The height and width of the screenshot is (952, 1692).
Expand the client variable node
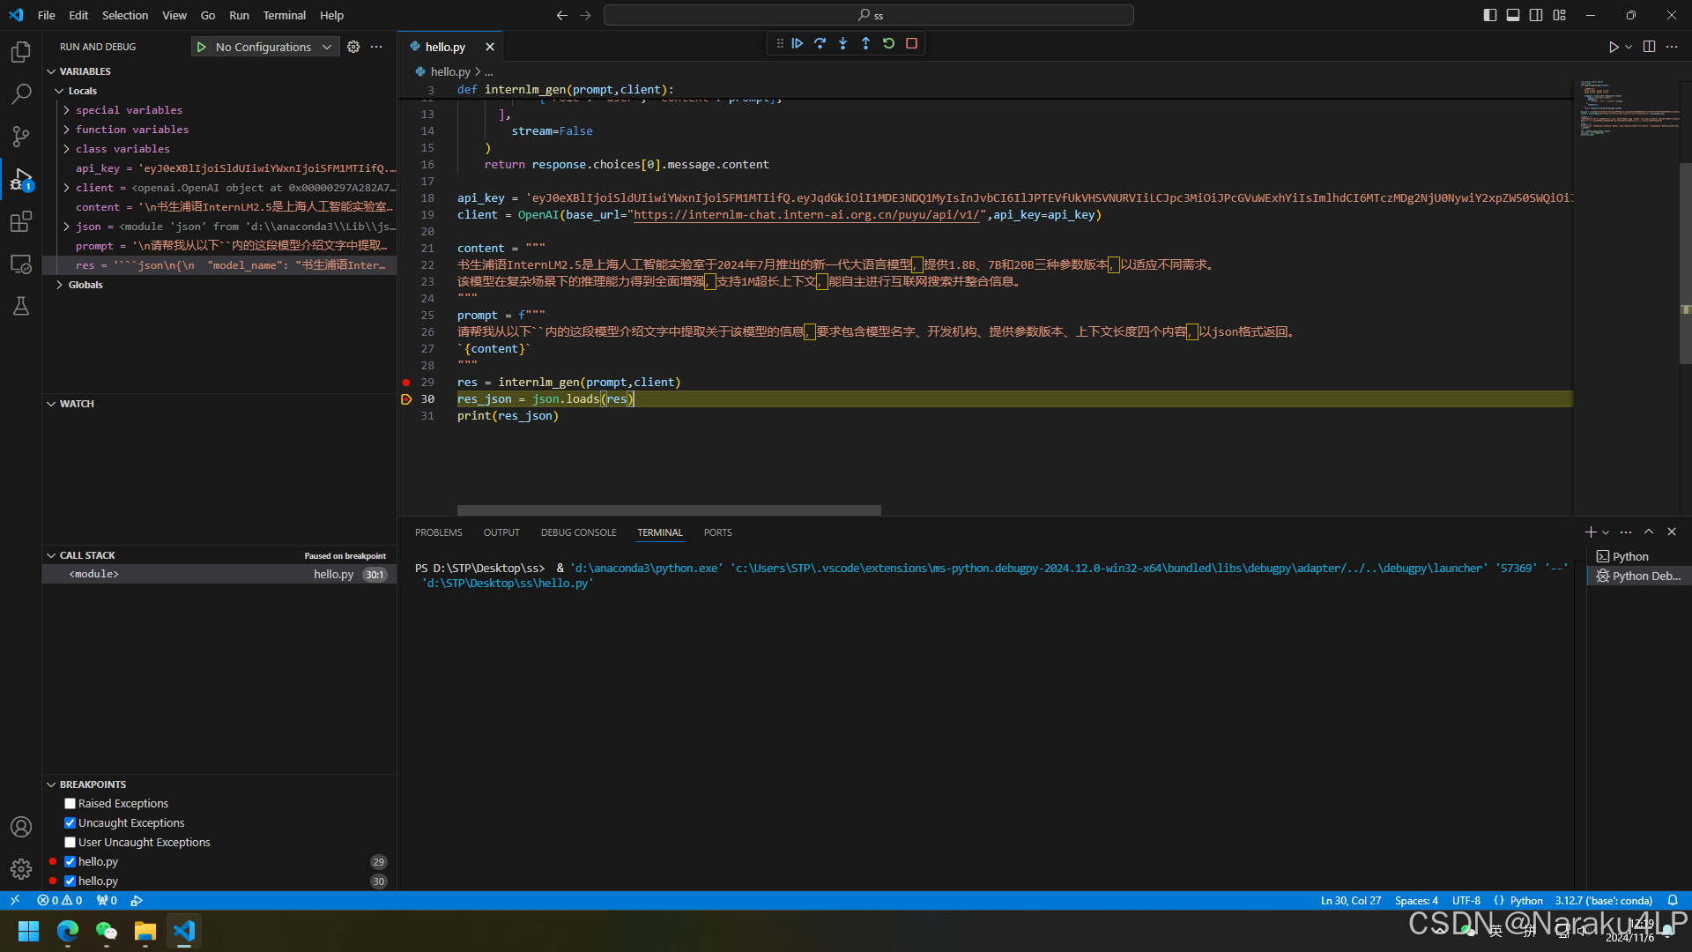(66, 188)
